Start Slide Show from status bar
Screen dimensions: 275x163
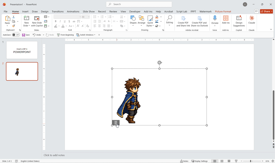coord(236,161)
